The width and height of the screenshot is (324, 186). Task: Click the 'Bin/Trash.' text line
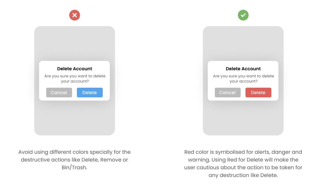click(x=74, y=167)
